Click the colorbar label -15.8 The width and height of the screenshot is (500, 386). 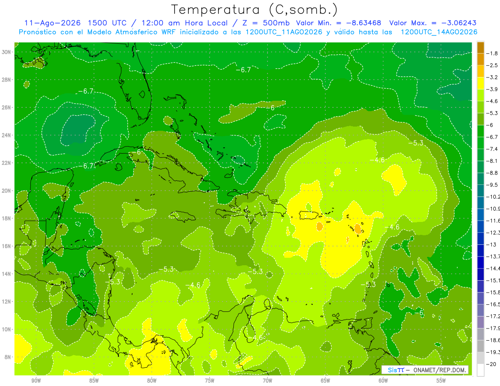[493, 292]
